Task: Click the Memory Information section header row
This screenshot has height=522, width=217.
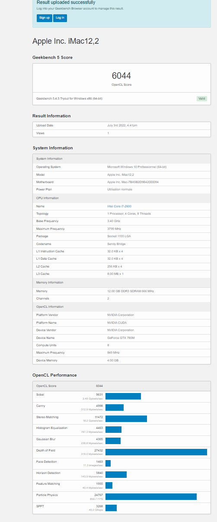Action: pyautogui.click(x=122, y=283)
